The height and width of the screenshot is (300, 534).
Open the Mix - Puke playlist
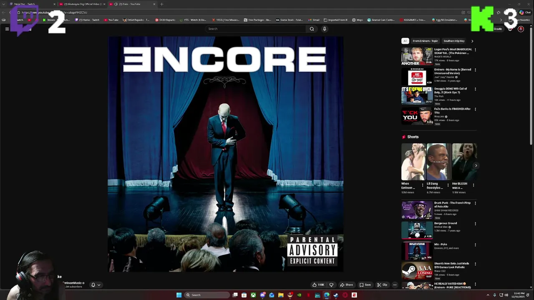(417, 251)
